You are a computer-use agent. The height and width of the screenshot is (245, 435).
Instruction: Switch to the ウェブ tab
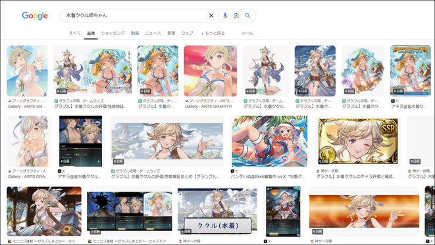[188, 33]
